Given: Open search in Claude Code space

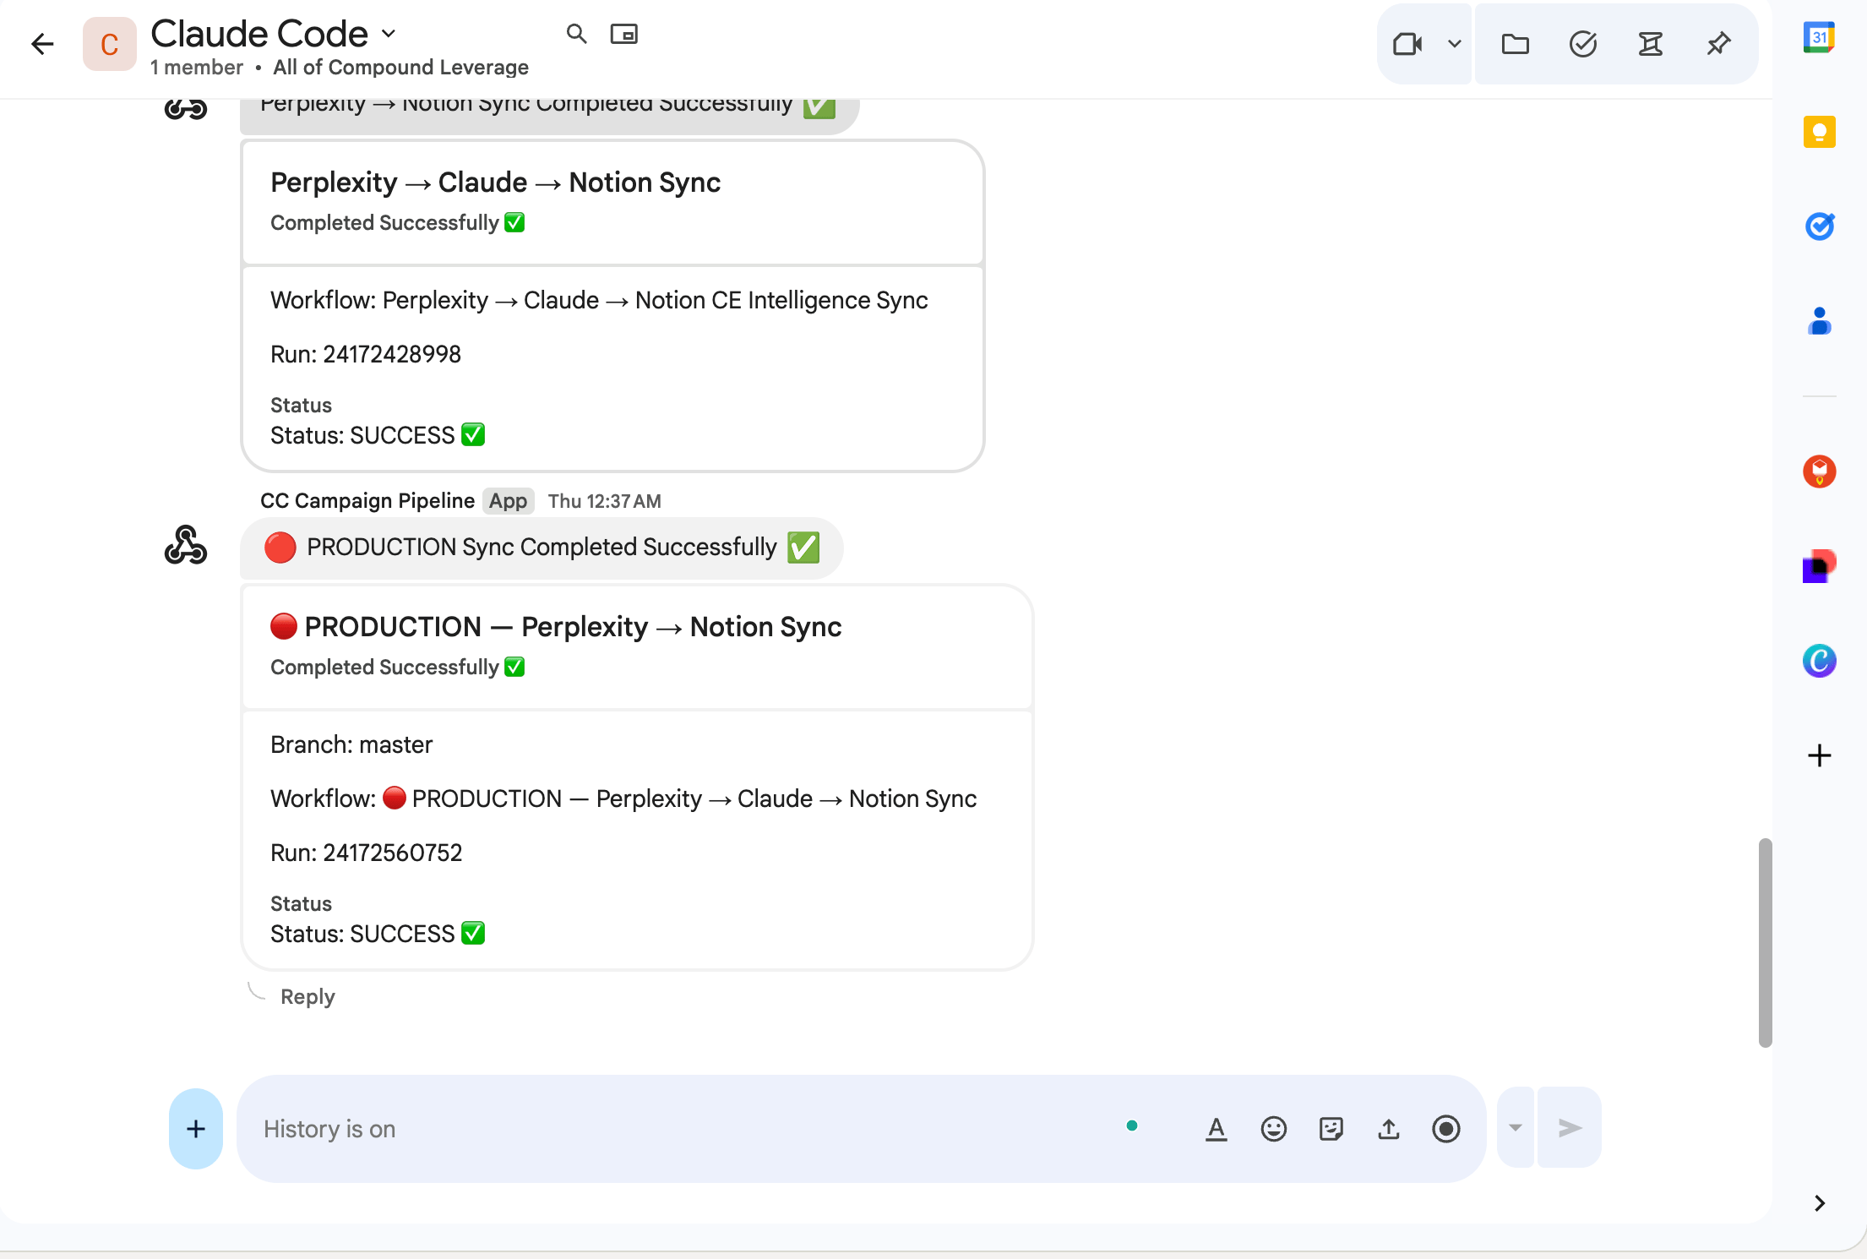Looking at the screenshot, I should [x=576, y=34].
